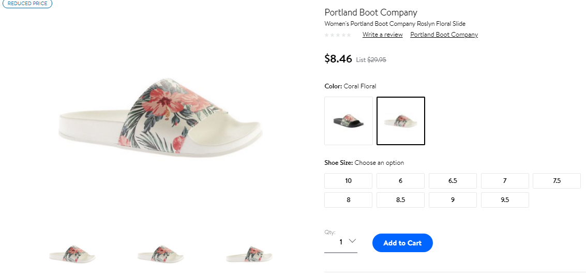Follow the Portland Boot Company brand link
586x278 pixels.
444,35
